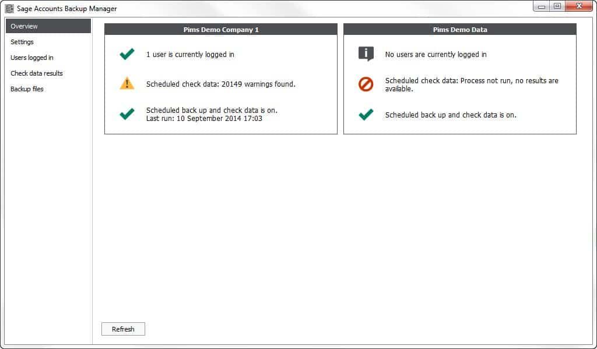The width and height of the screenshot is (597, 349).
Task: Click Pims Demo Data 'Scheduled back up' status text
Action: (451, 115)
